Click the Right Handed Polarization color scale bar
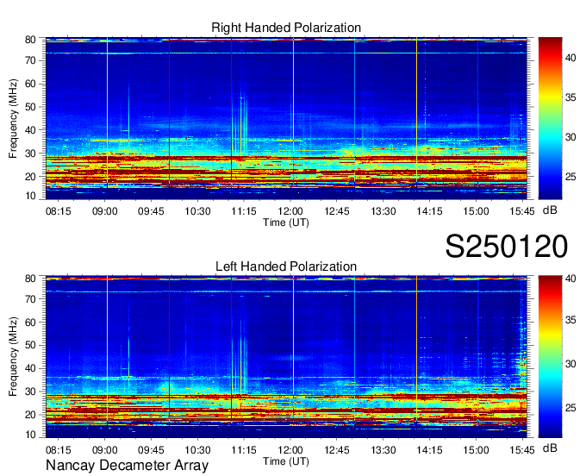The width and height of the screenshot is (586, 476). click(550, 118)
